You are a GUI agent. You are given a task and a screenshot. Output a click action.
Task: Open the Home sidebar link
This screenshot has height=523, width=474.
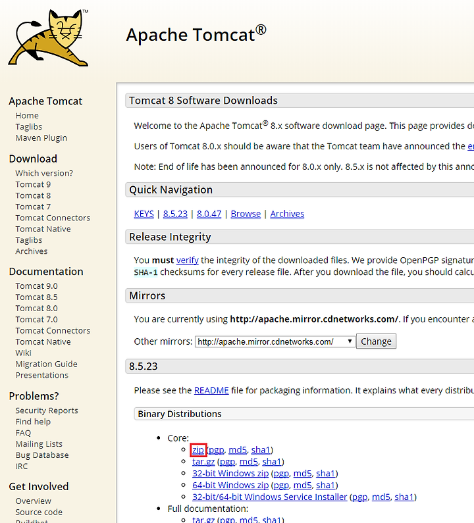27,115
